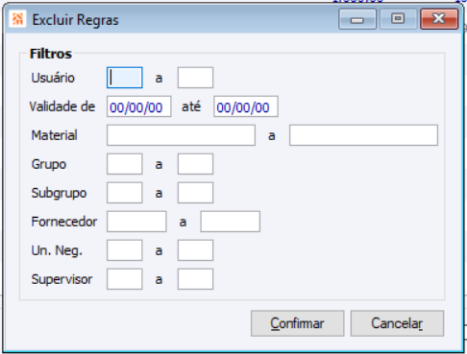
Task: Click the second Supervisor range field
Action: tap(195, 279)
